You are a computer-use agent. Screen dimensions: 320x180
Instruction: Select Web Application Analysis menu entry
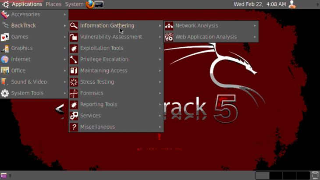click(x=211, y=37)
